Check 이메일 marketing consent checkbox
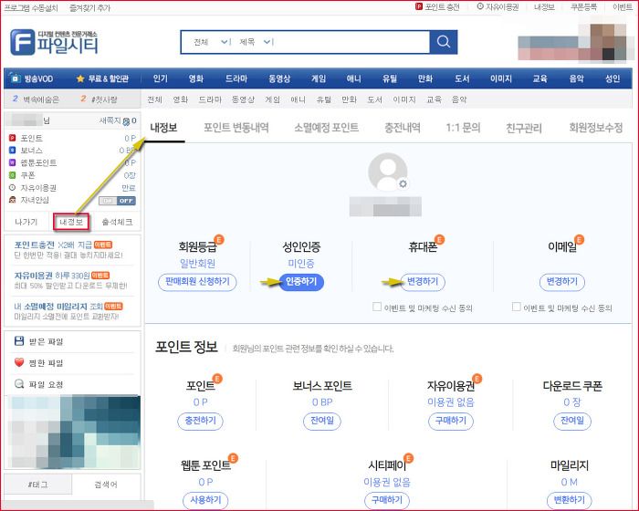 [x=517, y=307]
